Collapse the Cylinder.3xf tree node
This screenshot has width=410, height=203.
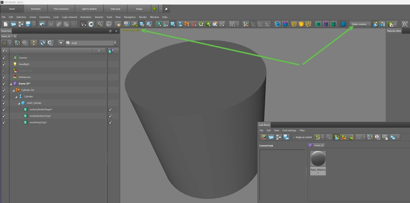pos(14,90)
